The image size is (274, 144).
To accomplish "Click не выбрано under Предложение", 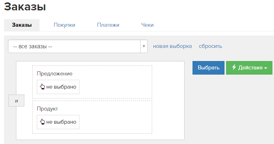I will click(x=58, y=87).
